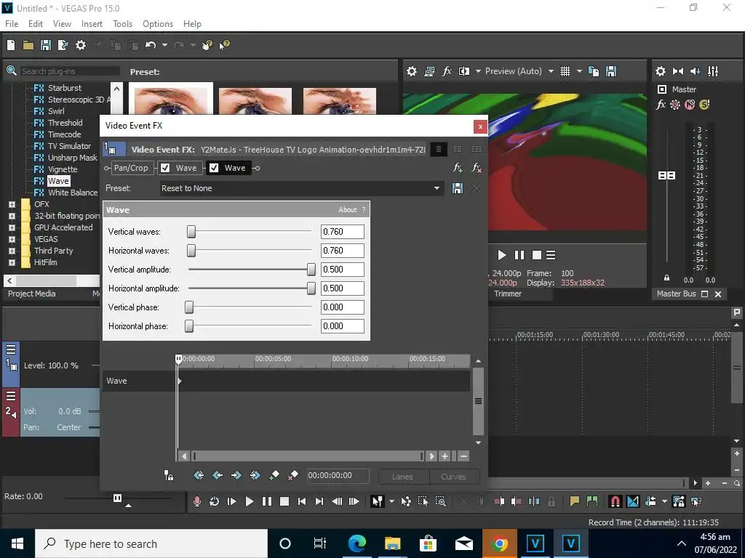
Task: Click the Overlays grid icon in preview
Action: pyautogui.click(x=565, y=71)
